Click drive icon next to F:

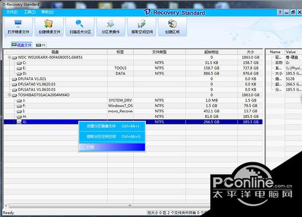[x=19, y=106]
